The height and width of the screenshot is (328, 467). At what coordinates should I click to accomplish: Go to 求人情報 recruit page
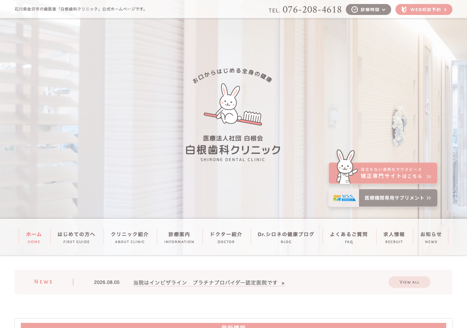pyautogui.click(x=394, y=237)
